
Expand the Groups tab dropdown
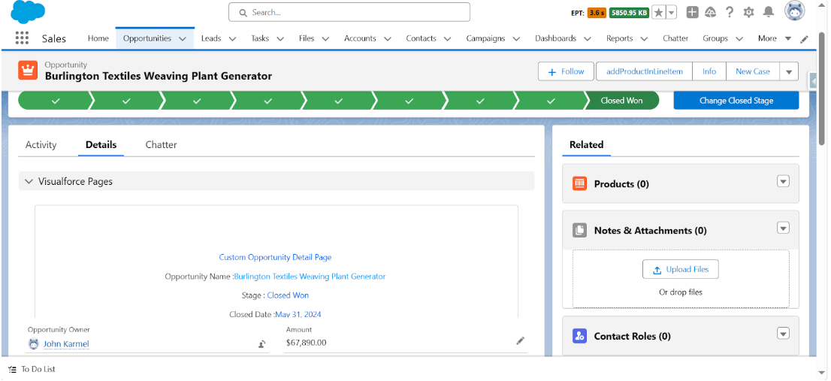coord(739,38)
